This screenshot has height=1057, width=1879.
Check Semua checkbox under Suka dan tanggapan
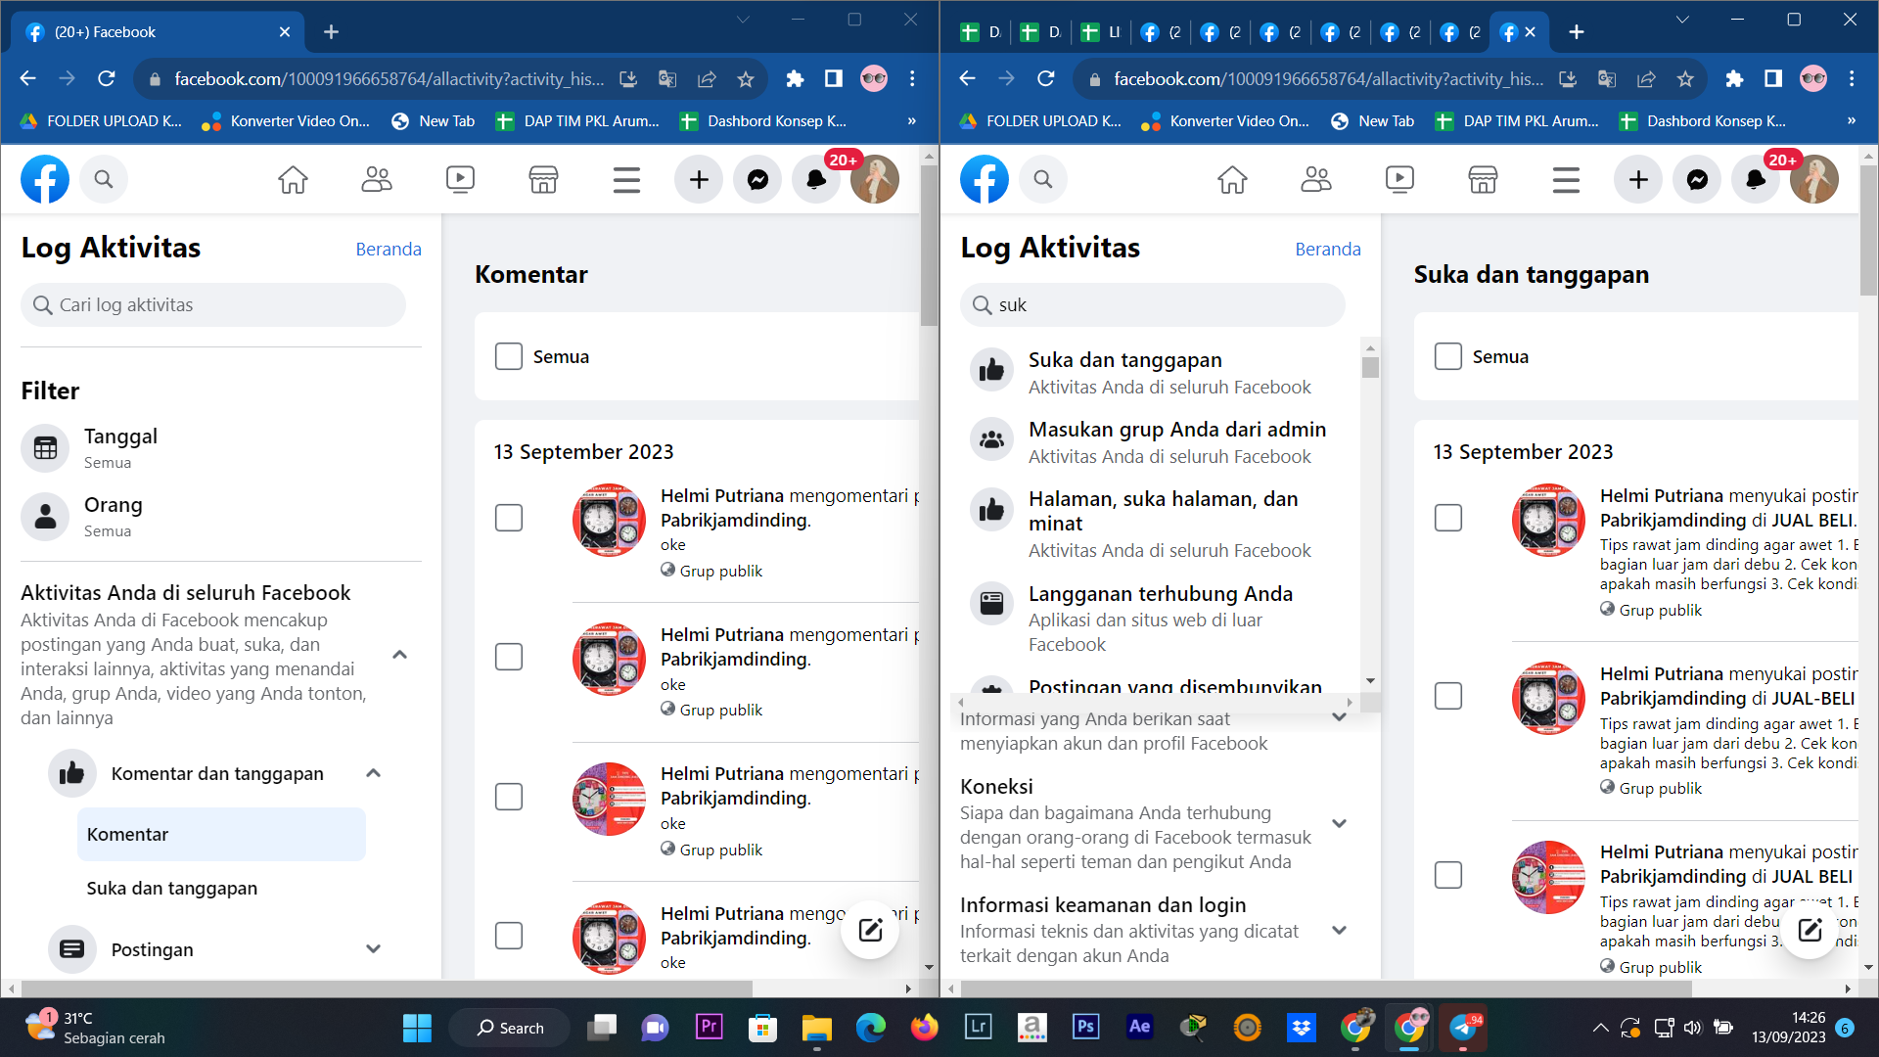[x=1448, y=356]
